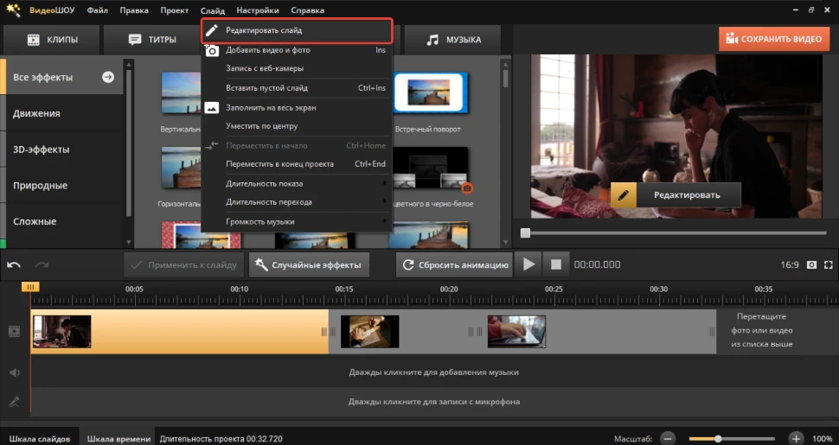Choose Добавить видео и фото
This screenshot has width=839, height=445.
point(297,50)
